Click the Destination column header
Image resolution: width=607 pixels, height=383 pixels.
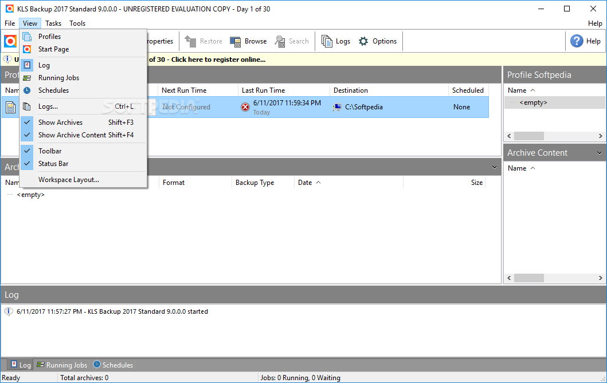[x=389, y=90]
